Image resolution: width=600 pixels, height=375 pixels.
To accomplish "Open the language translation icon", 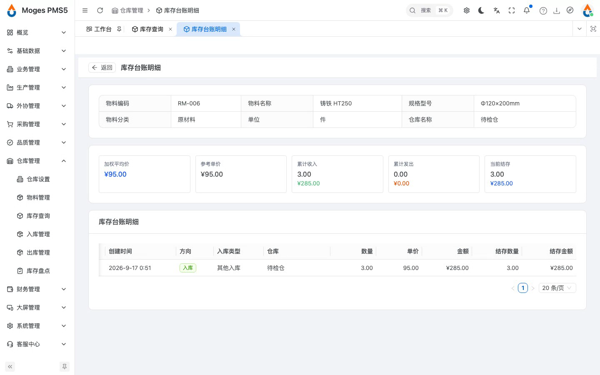I will coord(497,10).
